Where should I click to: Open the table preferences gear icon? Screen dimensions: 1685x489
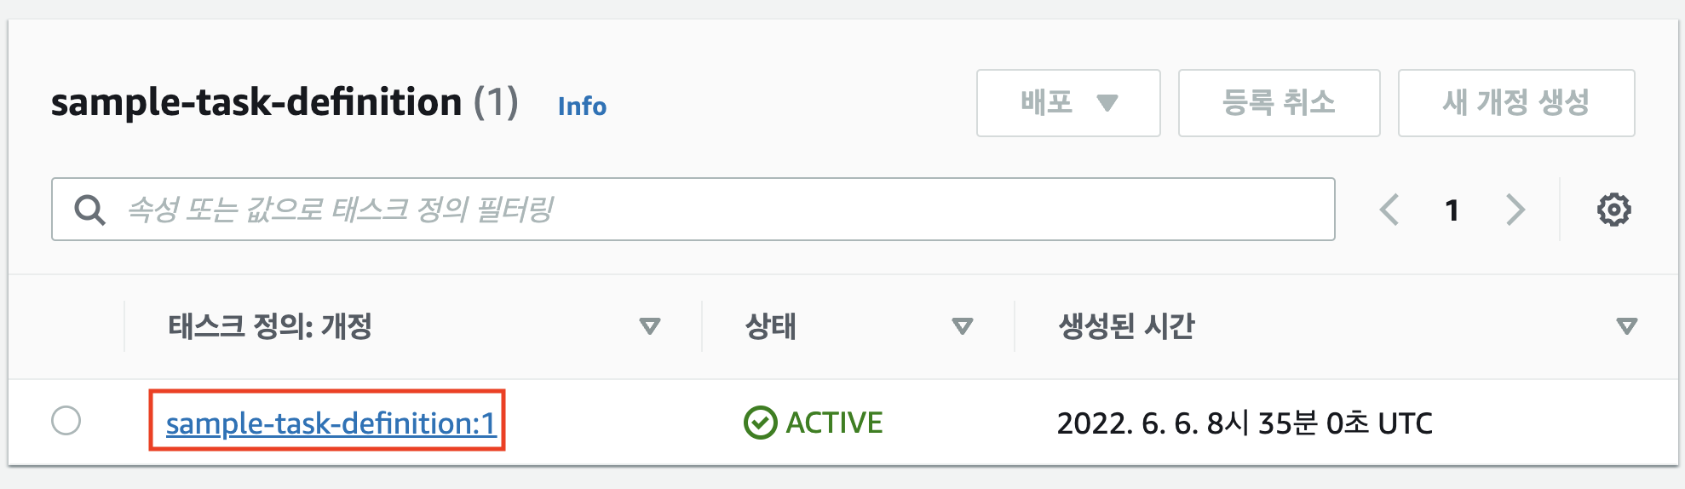[x=1613, y=210]
